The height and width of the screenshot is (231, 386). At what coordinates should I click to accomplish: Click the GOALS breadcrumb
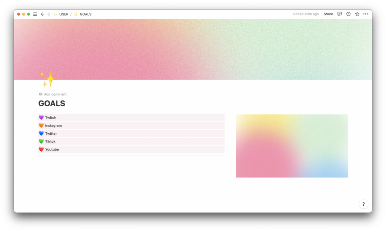[x=85, y=14]
